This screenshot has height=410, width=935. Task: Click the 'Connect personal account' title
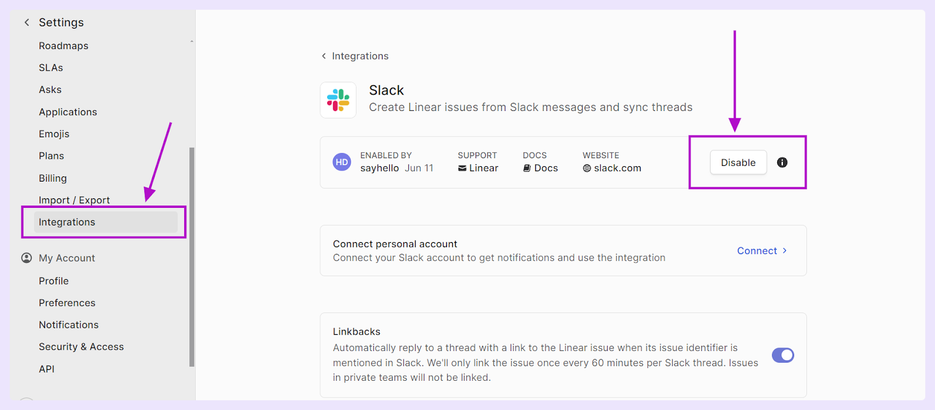tap(395, 244)
